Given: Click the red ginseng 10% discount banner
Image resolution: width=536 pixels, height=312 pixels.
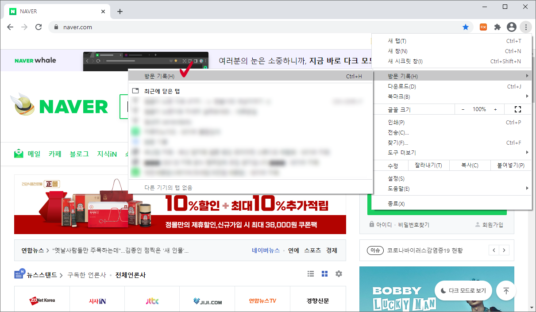Looking at the screenshot, I should (x=180, y=204).
